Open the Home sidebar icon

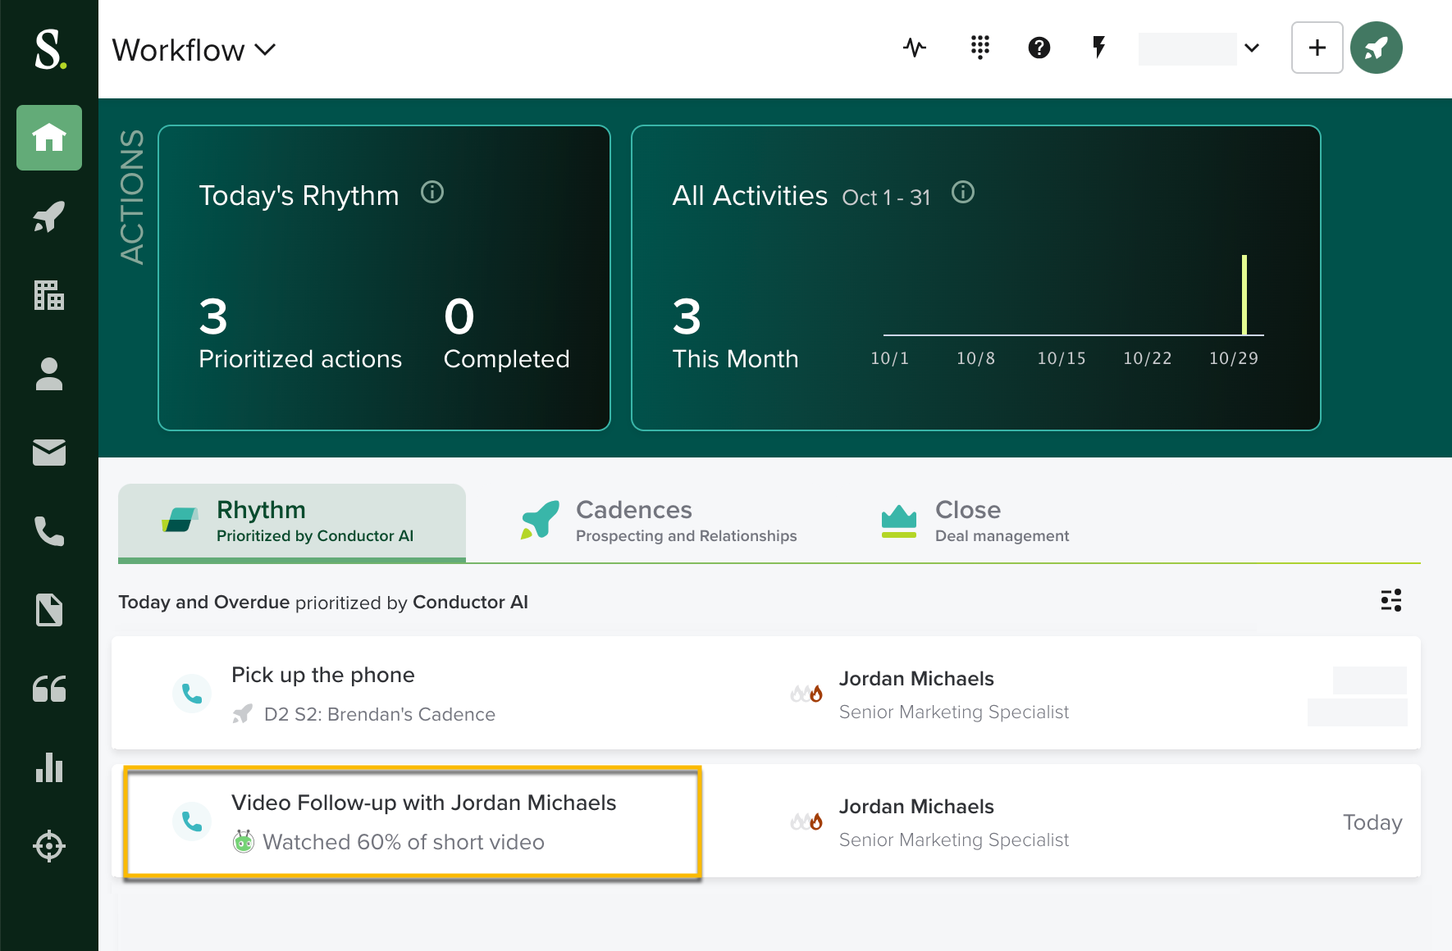(49, 138)
